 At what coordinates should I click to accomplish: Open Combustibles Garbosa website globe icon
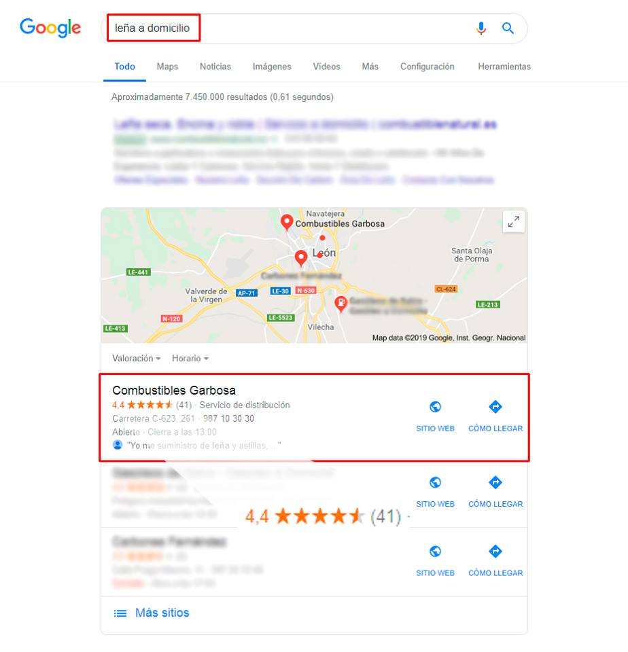[x=435, y=407]
